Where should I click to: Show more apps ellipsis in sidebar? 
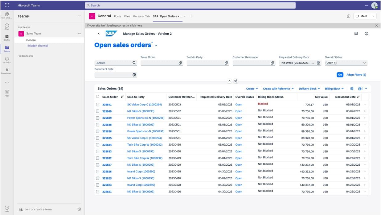coord(7,82)
